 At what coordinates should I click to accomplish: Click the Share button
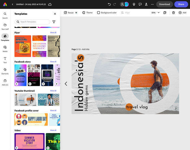(181, 4)
